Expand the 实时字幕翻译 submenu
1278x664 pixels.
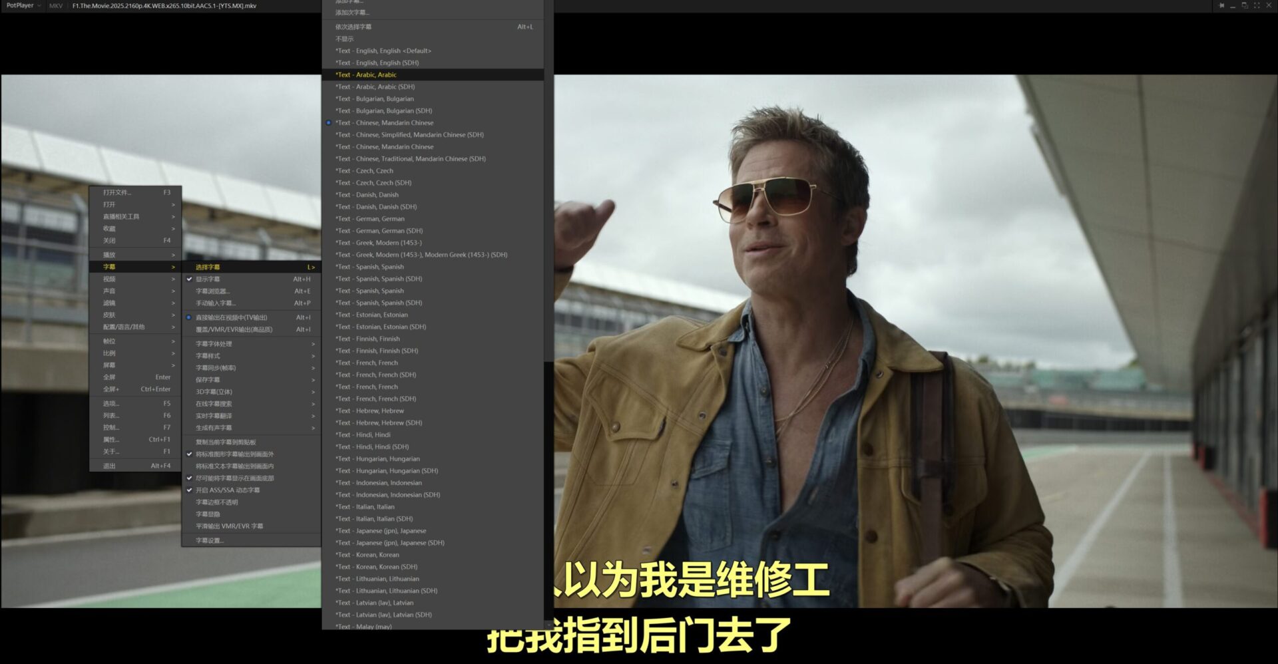click(252, 416)
